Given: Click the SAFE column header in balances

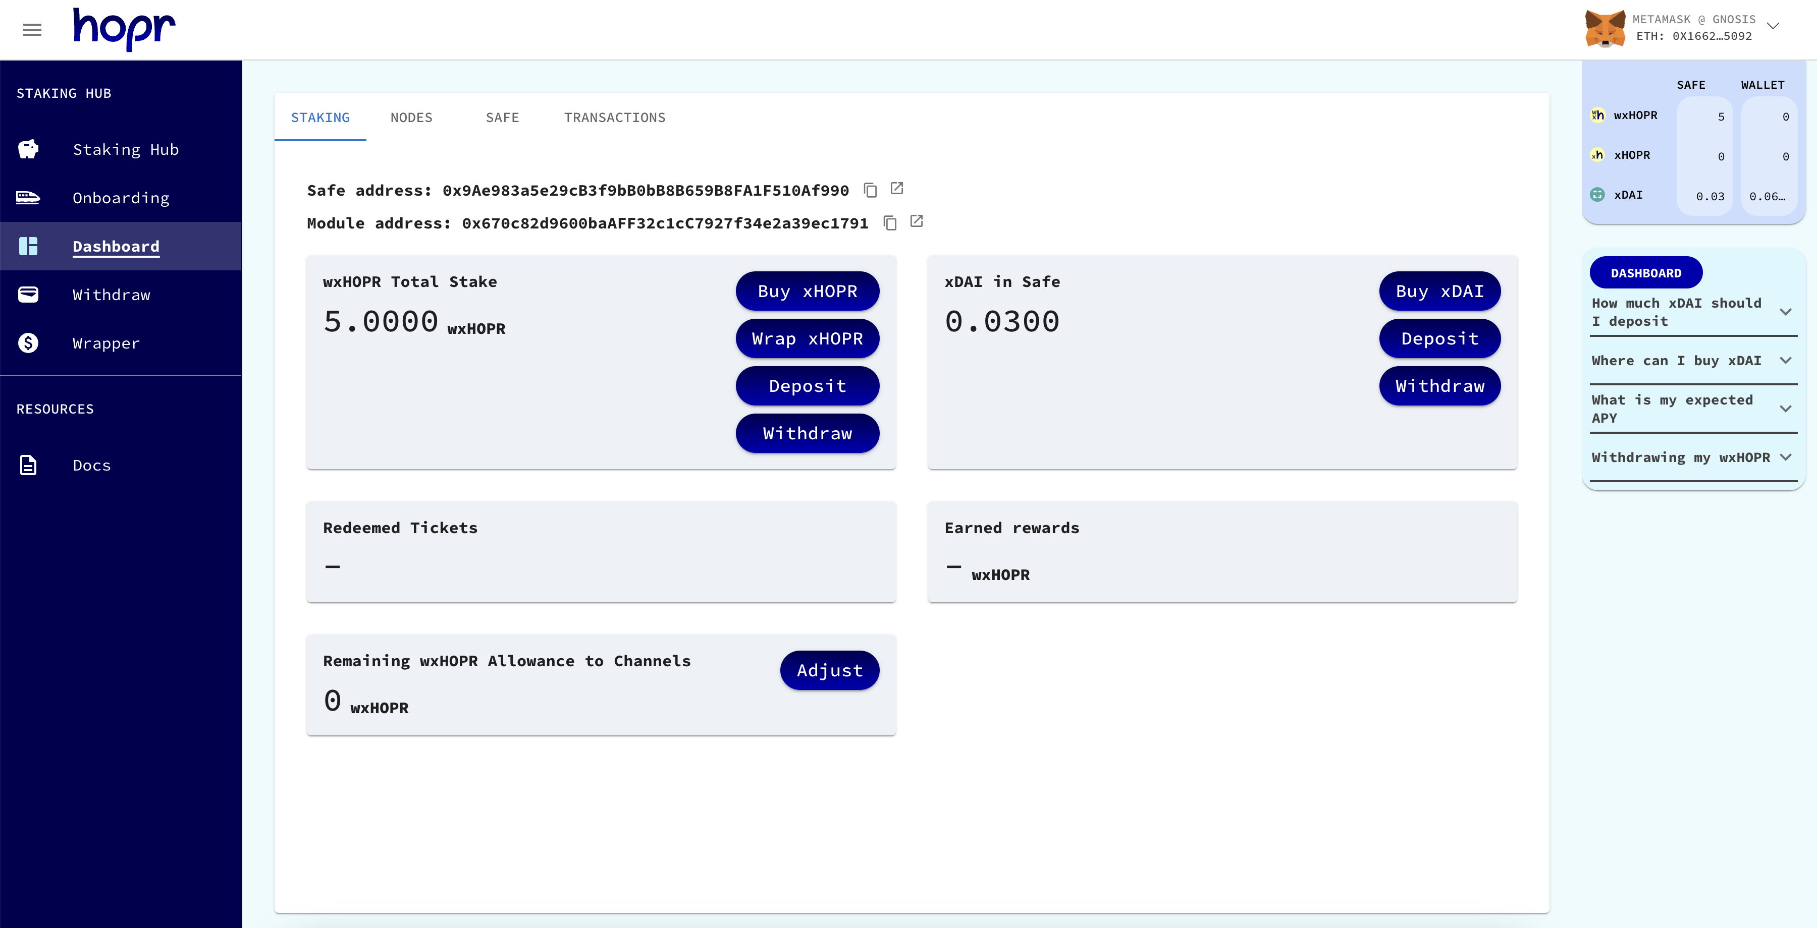Looking at the screenshot, I should pyautogui.click(x=1691, y=85).
